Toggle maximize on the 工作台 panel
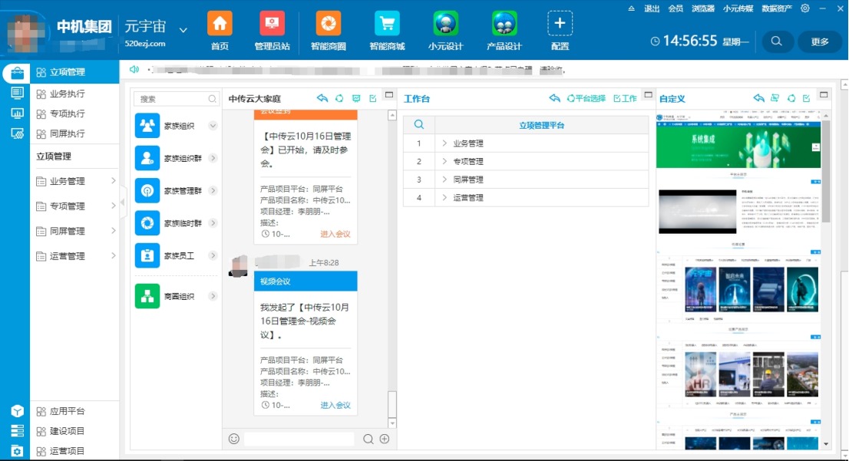 pyautogui.click(x=648, y=95)
